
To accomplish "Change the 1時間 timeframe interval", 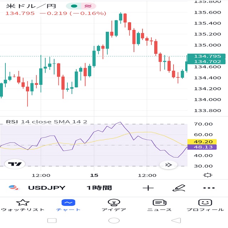I will click(x=99, y=188).
